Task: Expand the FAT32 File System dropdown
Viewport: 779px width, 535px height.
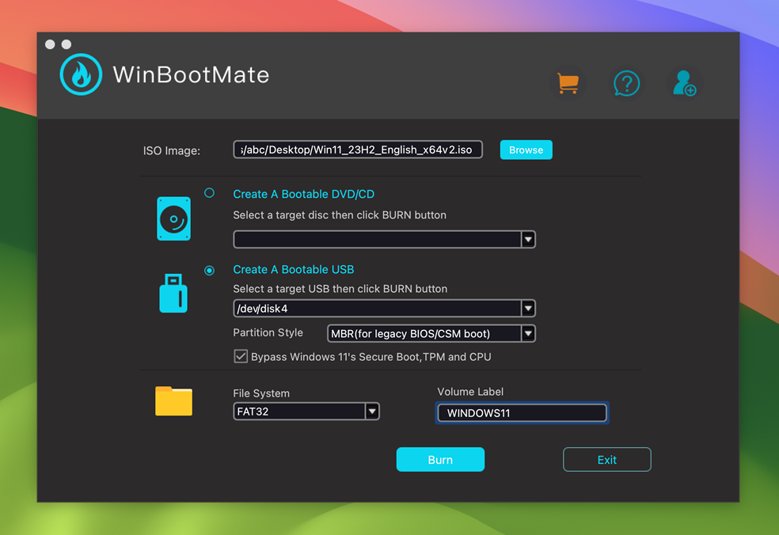Action: coord(371,411)
